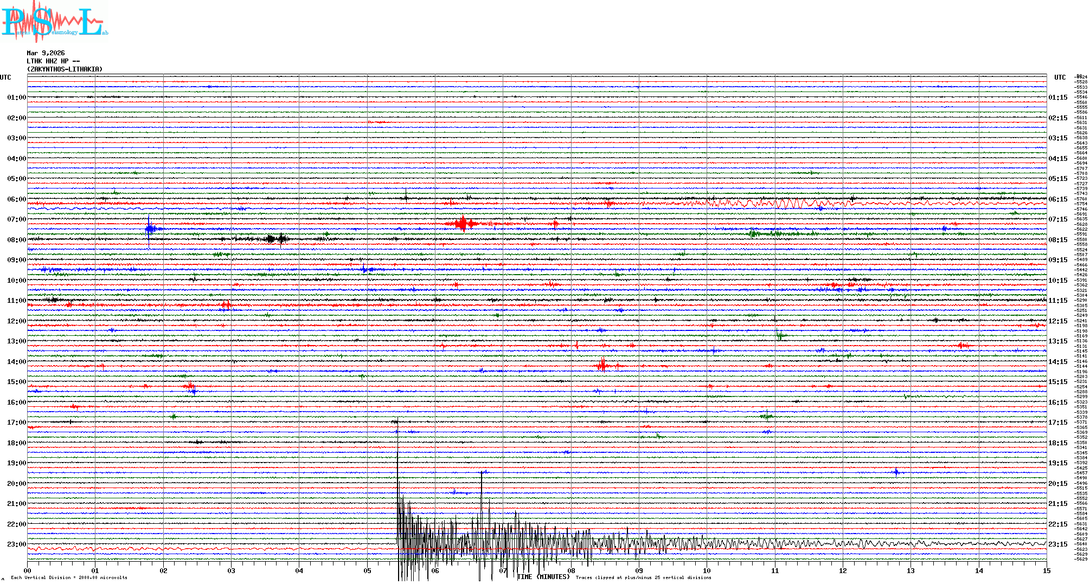Select the 23:15 label on right axis

click(x=1057, y=544)
